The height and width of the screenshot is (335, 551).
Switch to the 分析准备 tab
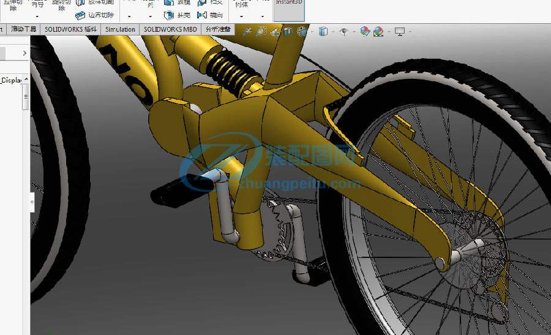pyautogui.click(x=218, y=29)
